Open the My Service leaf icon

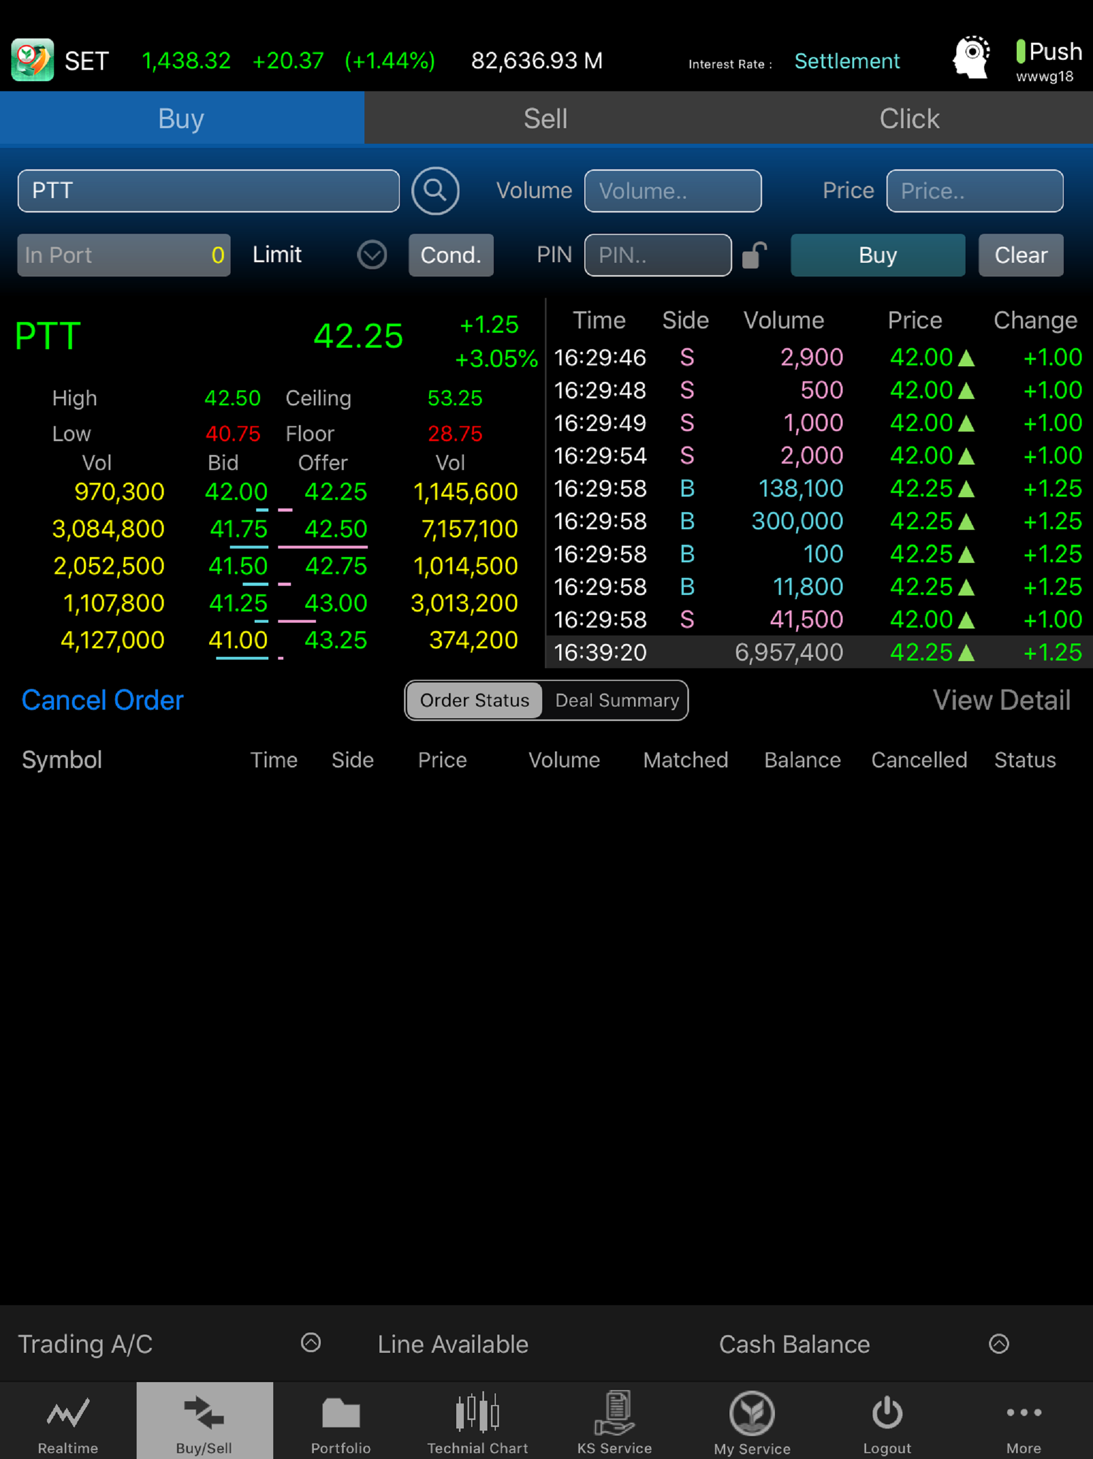[751, 1413]
